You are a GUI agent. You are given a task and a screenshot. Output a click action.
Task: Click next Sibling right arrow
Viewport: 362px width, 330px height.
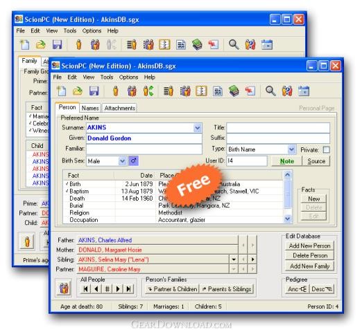pyautogui.click(x=252, y=259)
